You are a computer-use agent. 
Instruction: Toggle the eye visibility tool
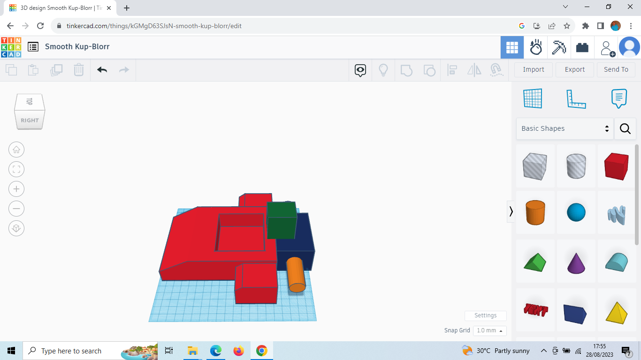[360, 69]
